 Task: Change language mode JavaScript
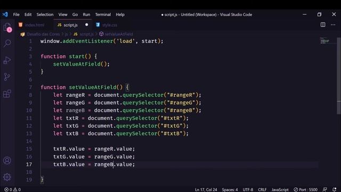(280, 190)
